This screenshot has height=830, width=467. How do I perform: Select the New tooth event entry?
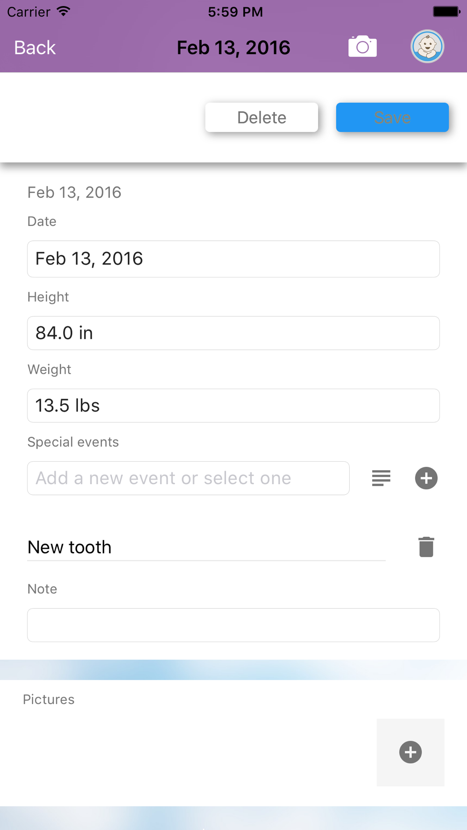point(205,547)
